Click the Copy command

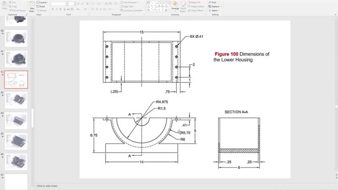point(13,6)
